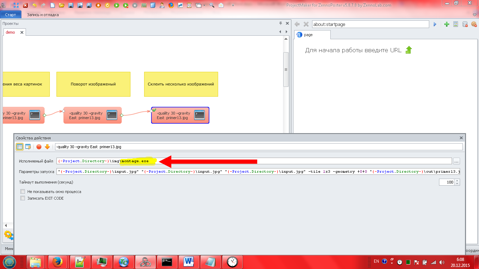Tick the 'Записать EXIT CODE' checkbox
479x269 pixels.
point(23,198)
